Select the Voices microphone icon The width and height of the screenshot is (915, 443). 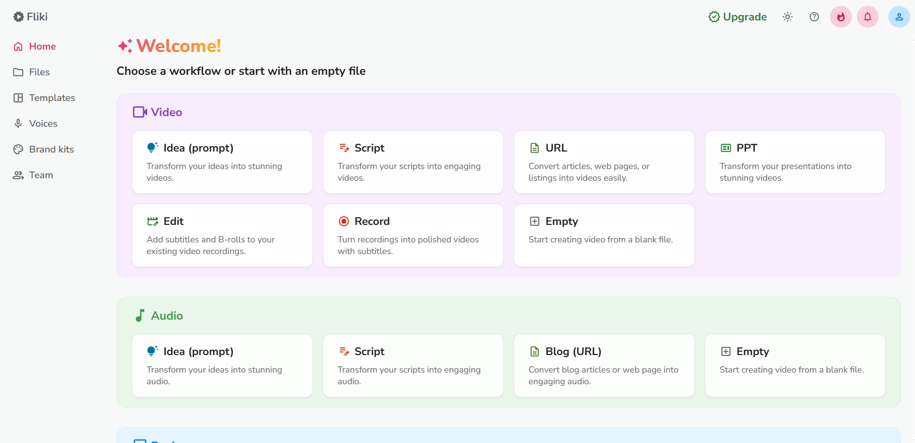pos(18,123)
